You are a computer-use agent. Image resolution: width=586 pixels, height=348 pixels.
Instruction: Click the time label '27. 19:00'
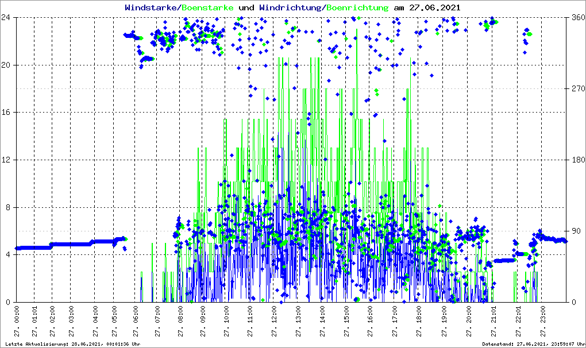pos(444,321)
